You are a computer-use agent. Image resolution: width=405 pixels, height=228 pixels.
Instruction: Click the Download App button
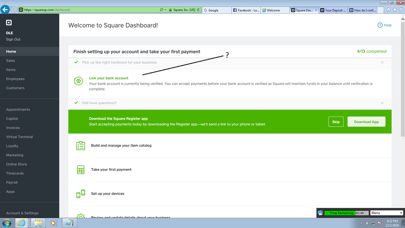tap(366, 122)
